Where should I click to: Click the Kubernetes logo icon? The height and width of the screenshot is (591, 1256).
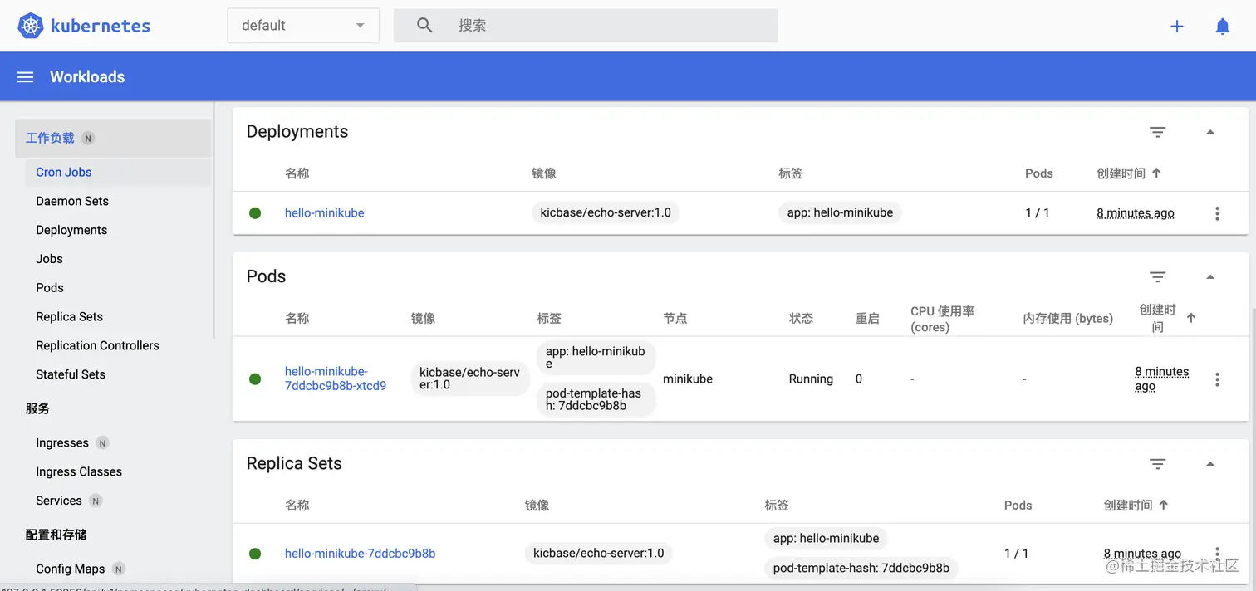click(x=31, y=26)
